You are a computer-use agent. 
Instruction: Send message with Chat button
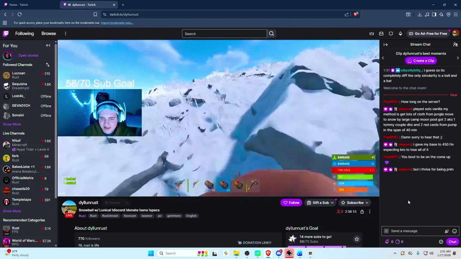(x=452, y=242)
